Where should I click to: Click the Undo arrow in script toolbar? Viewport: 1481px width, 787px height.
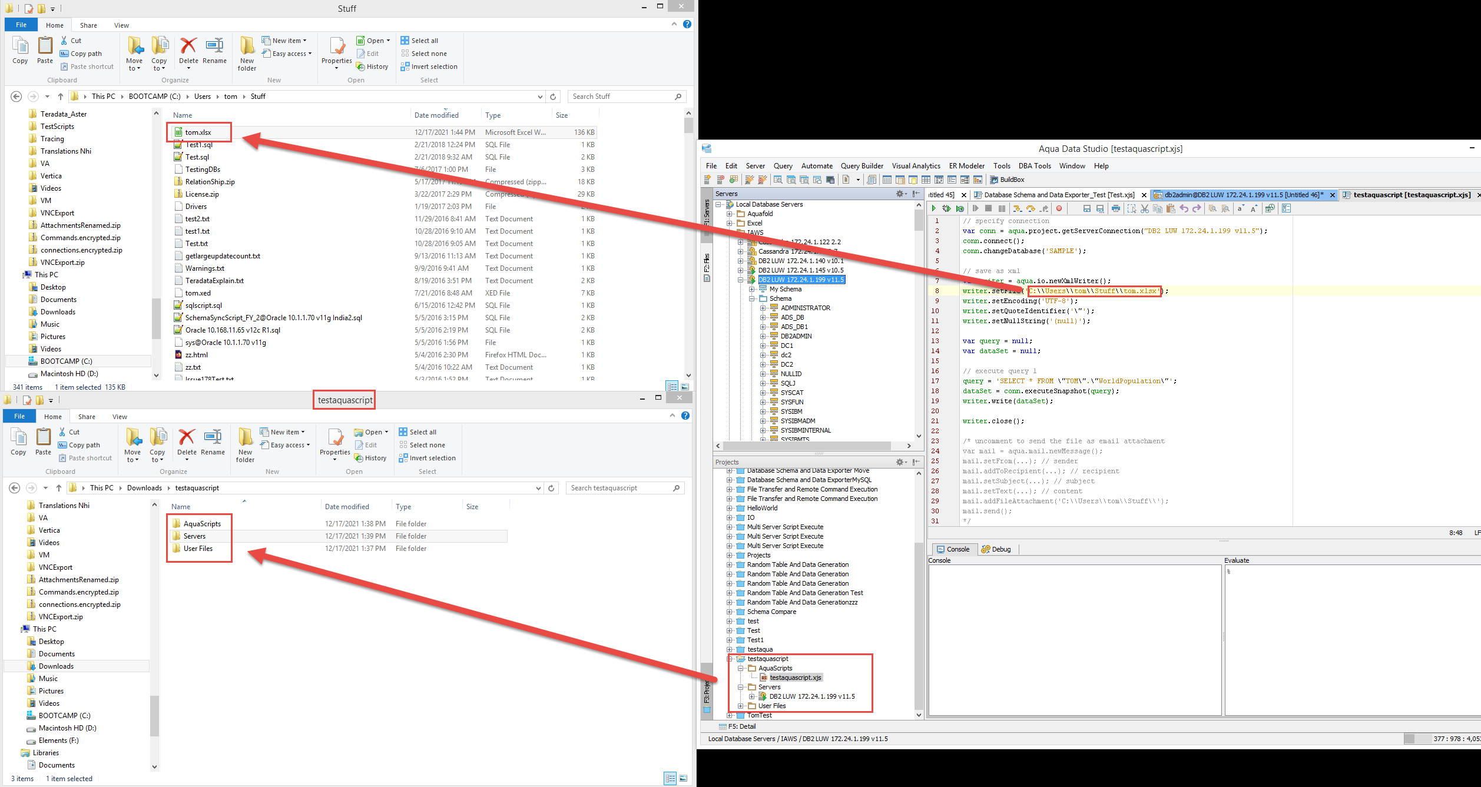pyautogui.click(x=1184, y=208)
